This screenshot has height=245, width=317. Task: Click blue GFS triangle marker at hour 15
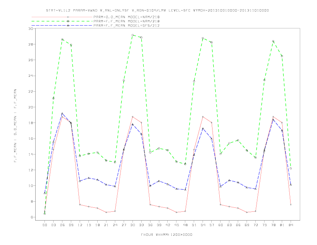(88, 178)
